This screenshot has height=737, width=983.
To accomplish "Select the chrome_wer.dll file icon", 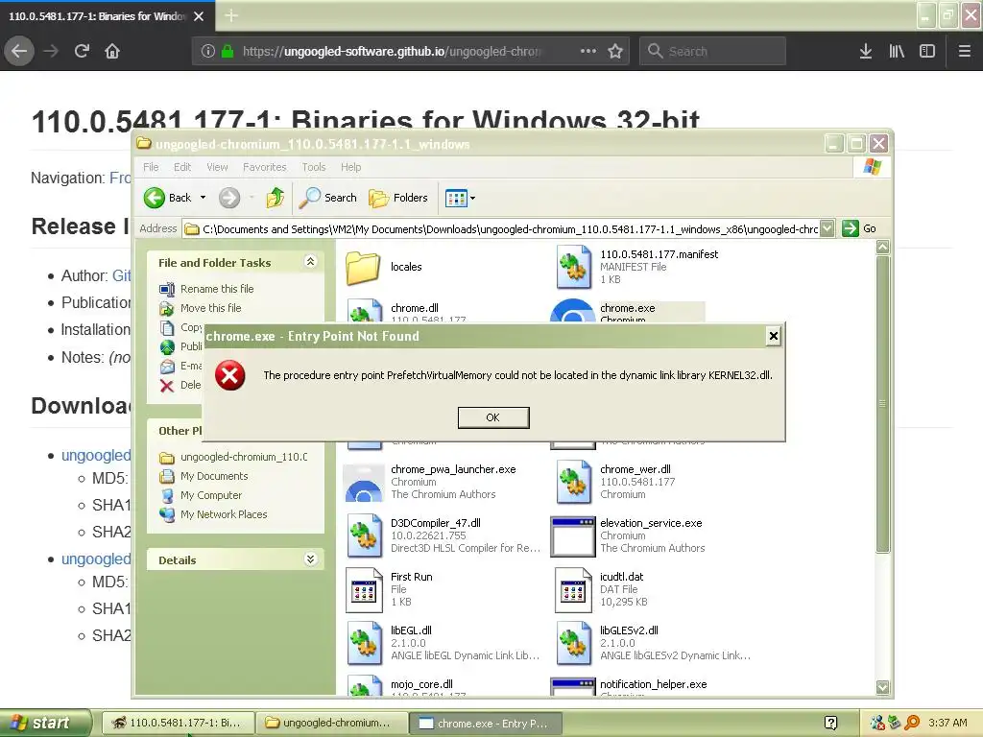I will coord(574,482).
